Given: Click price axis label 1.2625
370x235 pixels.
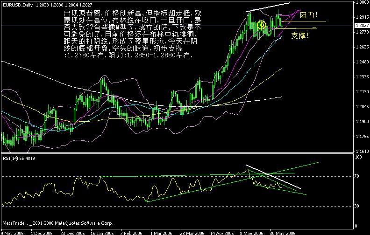Looking at the screenshot, I should click(362, 47).
